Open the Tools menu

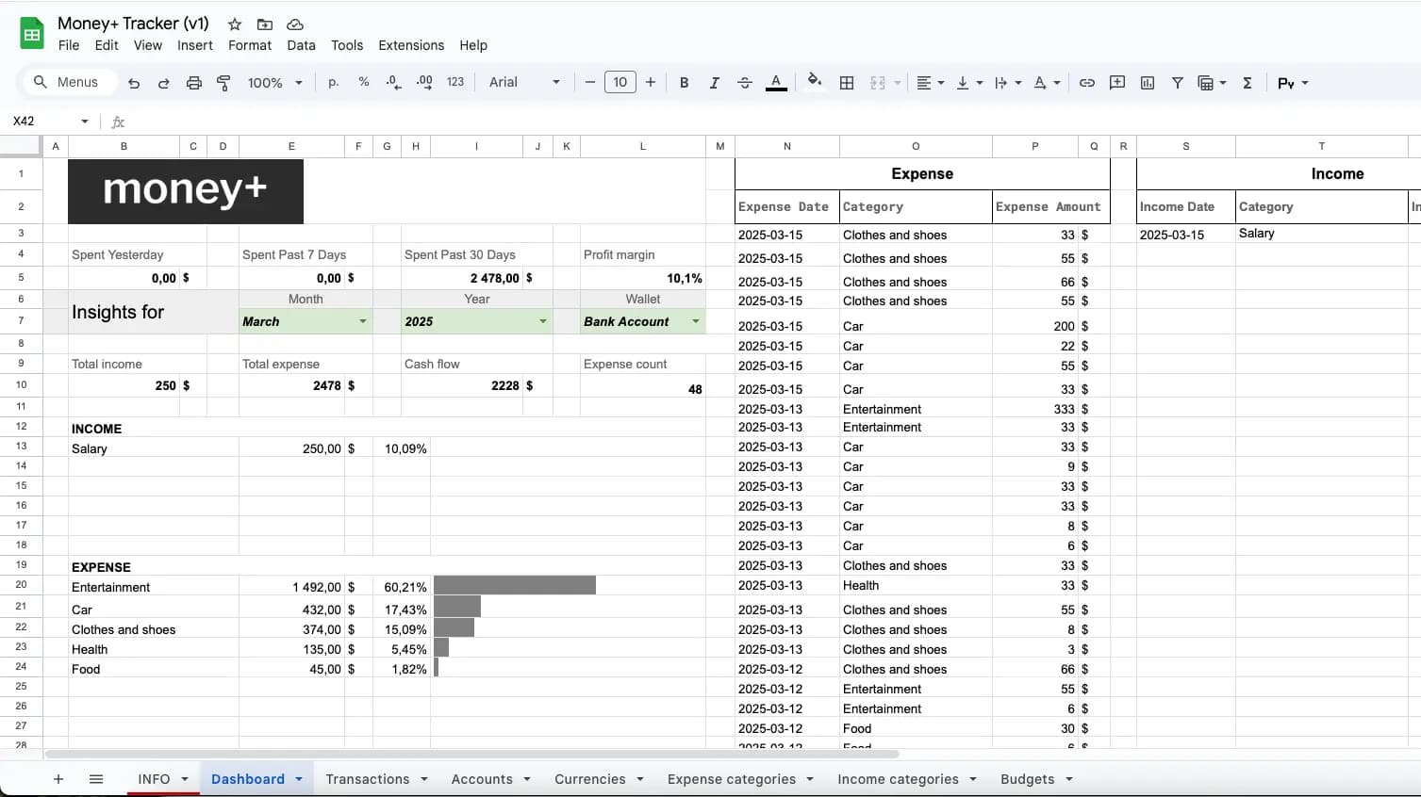pyautogui.click(x=347, y=45)
